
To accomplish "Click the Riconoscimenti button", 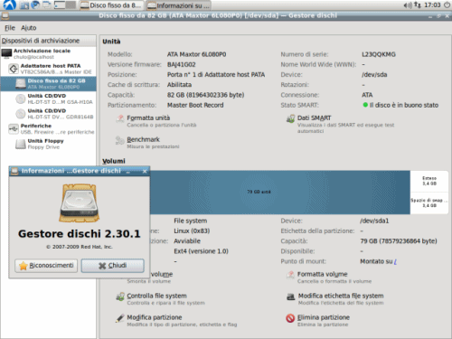I will tap(46, 266).
